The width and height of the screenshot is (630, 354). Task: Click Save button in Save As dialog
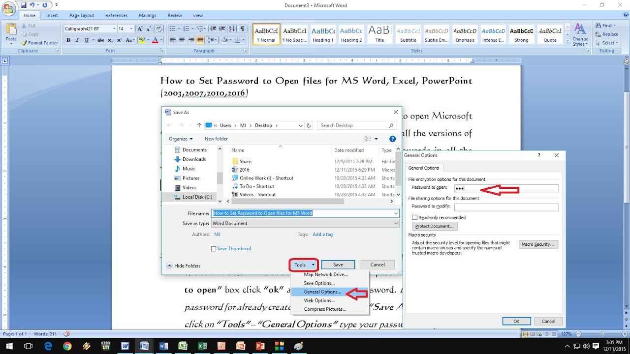click(x=338, y=265)
